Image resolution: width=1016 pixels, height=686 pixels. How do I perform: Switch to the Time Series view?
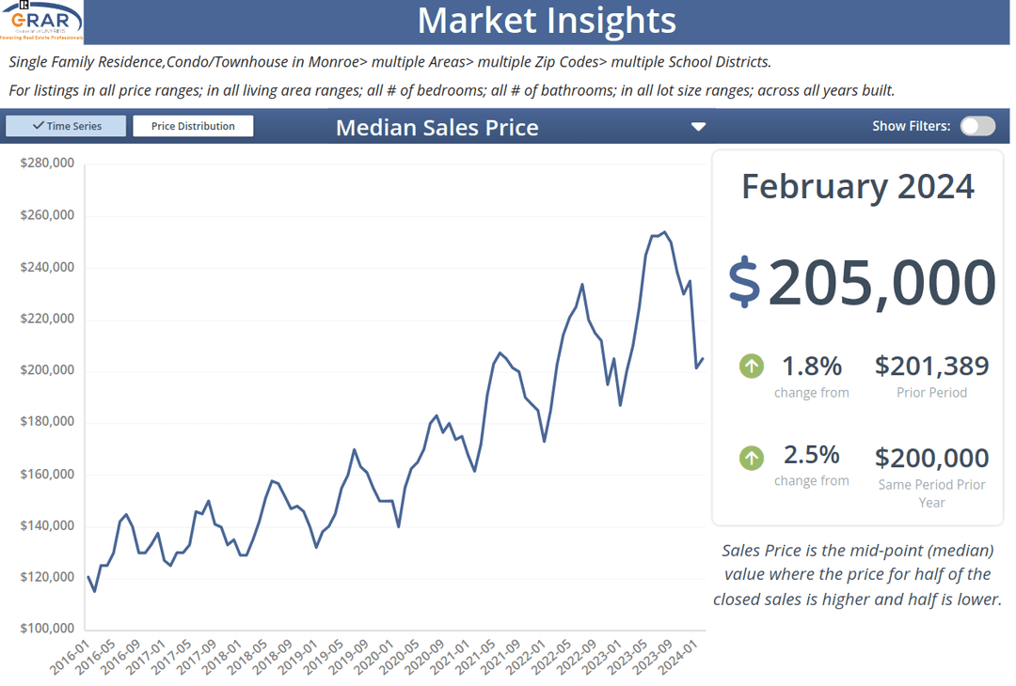point(66,126)
